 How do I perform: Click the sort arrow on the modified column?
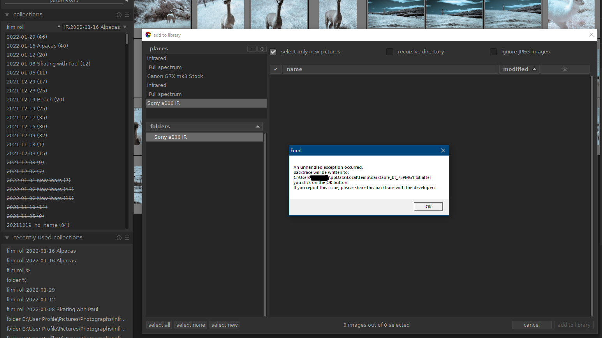click(535, 69)
